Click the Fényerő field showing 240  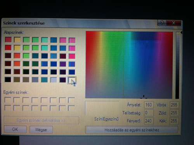(x=149, y=121)
